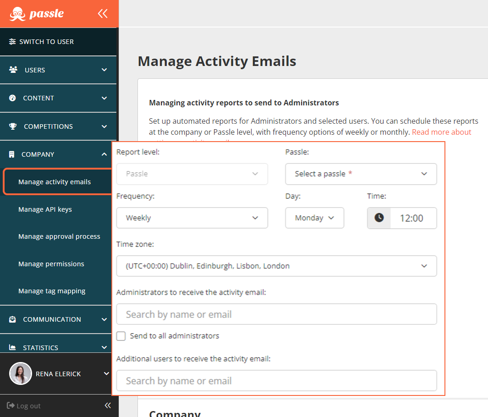Collapse sidebar using top double-chevron icon
488x417 pixels.
click(x=103, y=13)
